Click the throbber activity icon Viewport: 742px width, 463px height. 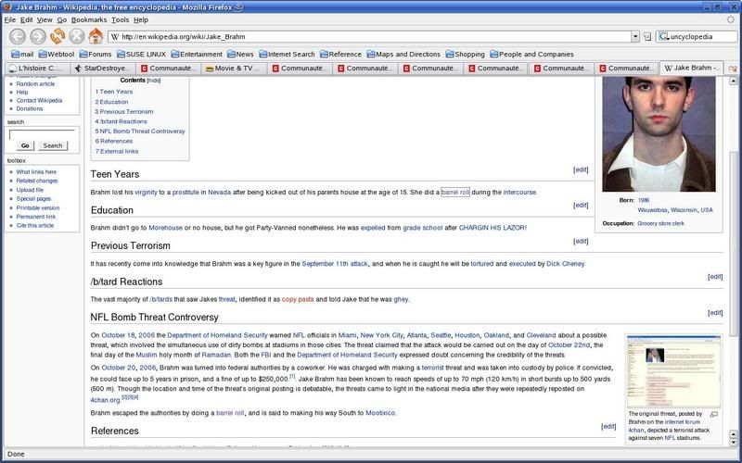(731, 19)
